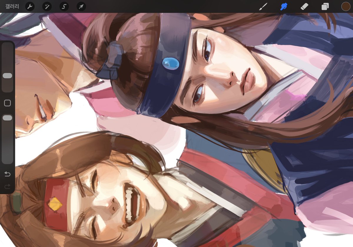Open the Layers panel
This screenshot has height=247, width=353.
tap(325, 6)
